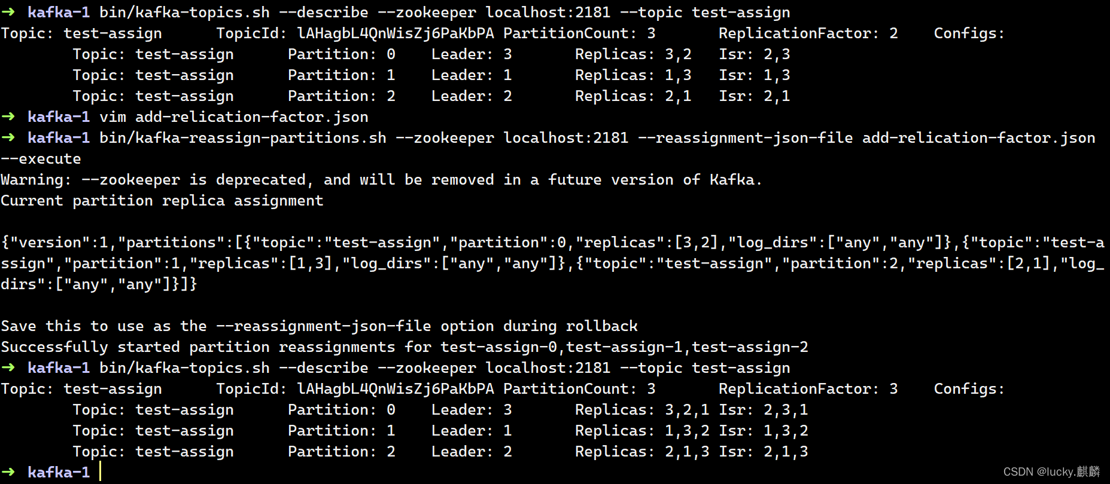Screen dimensions: 1110x484
Task: Click 'Current partition replica assignment' line
Action: (162, 201)
